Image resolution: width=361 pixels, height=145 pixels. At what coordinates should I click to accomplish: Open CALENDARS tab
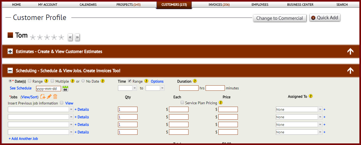pos(88,5)
